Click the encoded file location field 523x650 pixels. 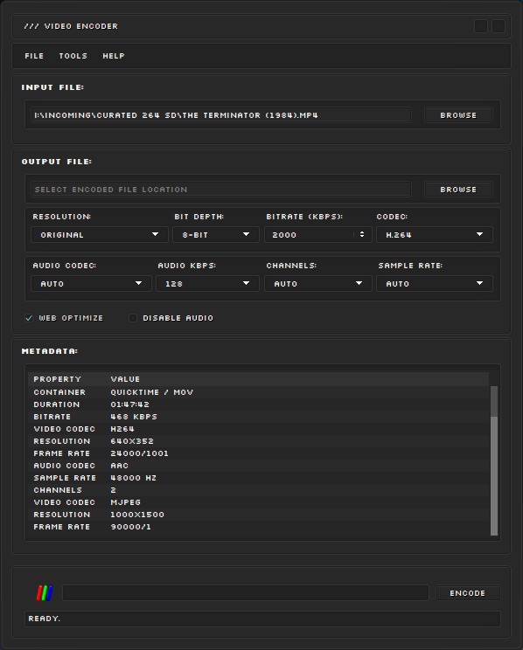pos(221,190)
